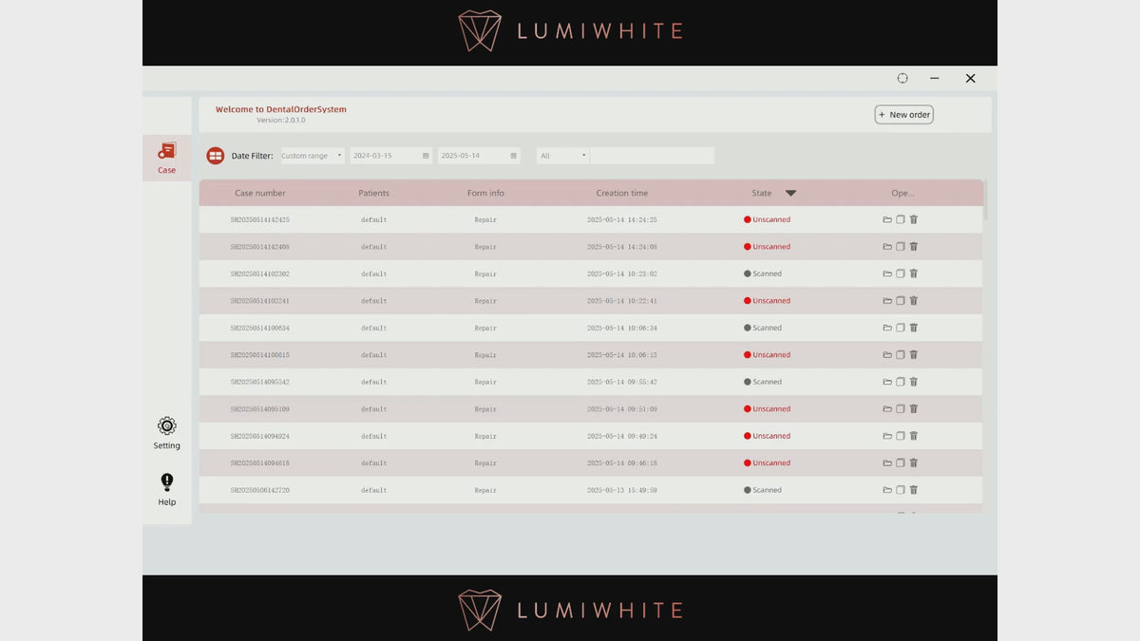Delete case SH20250514102302
1140x641 pixels.
[914, 273]
